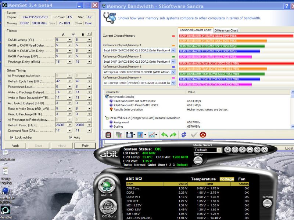Click the Apply button in MemSet
The width and height of the screenshot is (294, 220).
[x=15, y=146]
